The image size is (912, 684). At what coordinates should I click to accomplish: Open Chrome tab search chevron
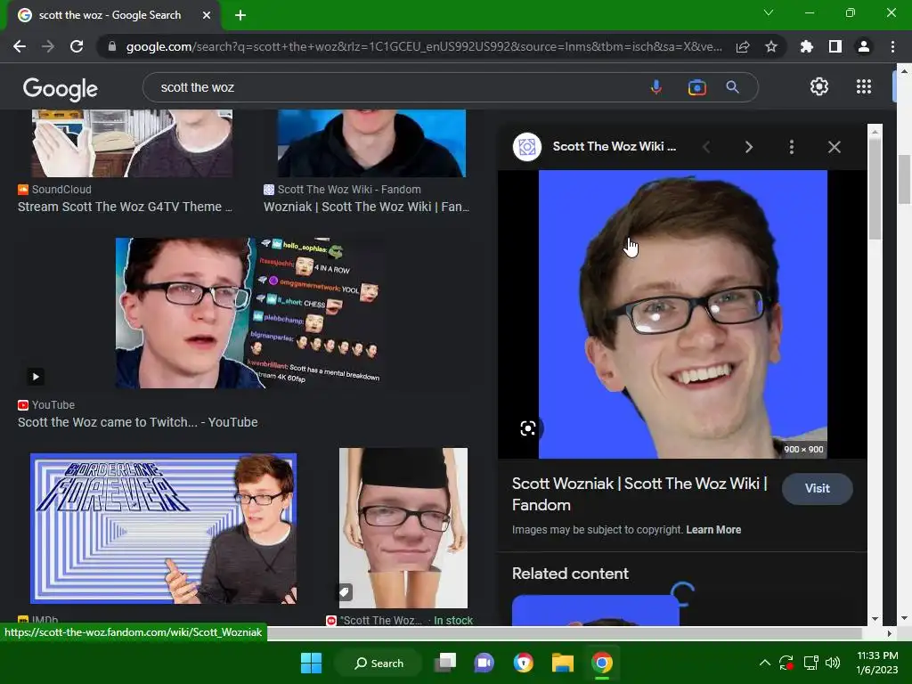tap(769, 12)
